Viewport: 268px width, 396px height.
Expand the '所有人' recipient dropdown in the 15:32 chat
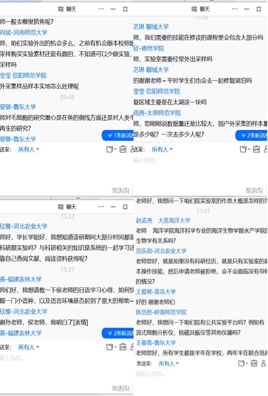(x=28, y=347)
